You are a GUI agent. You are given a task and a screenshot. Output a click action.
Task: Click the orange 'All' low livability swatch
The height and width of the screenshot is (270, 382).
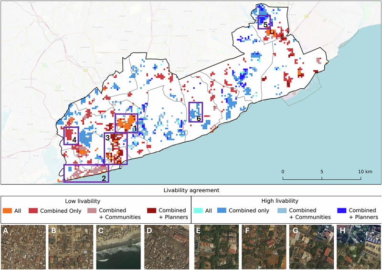click(x=7, y=210)
